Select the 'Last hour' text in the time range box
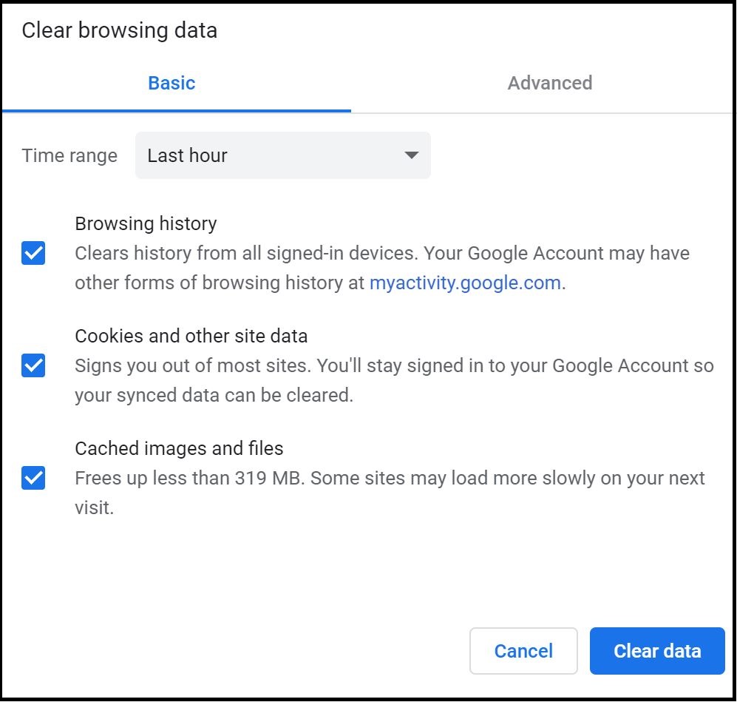This screenshot has width=737, height=702. [188, 155]
